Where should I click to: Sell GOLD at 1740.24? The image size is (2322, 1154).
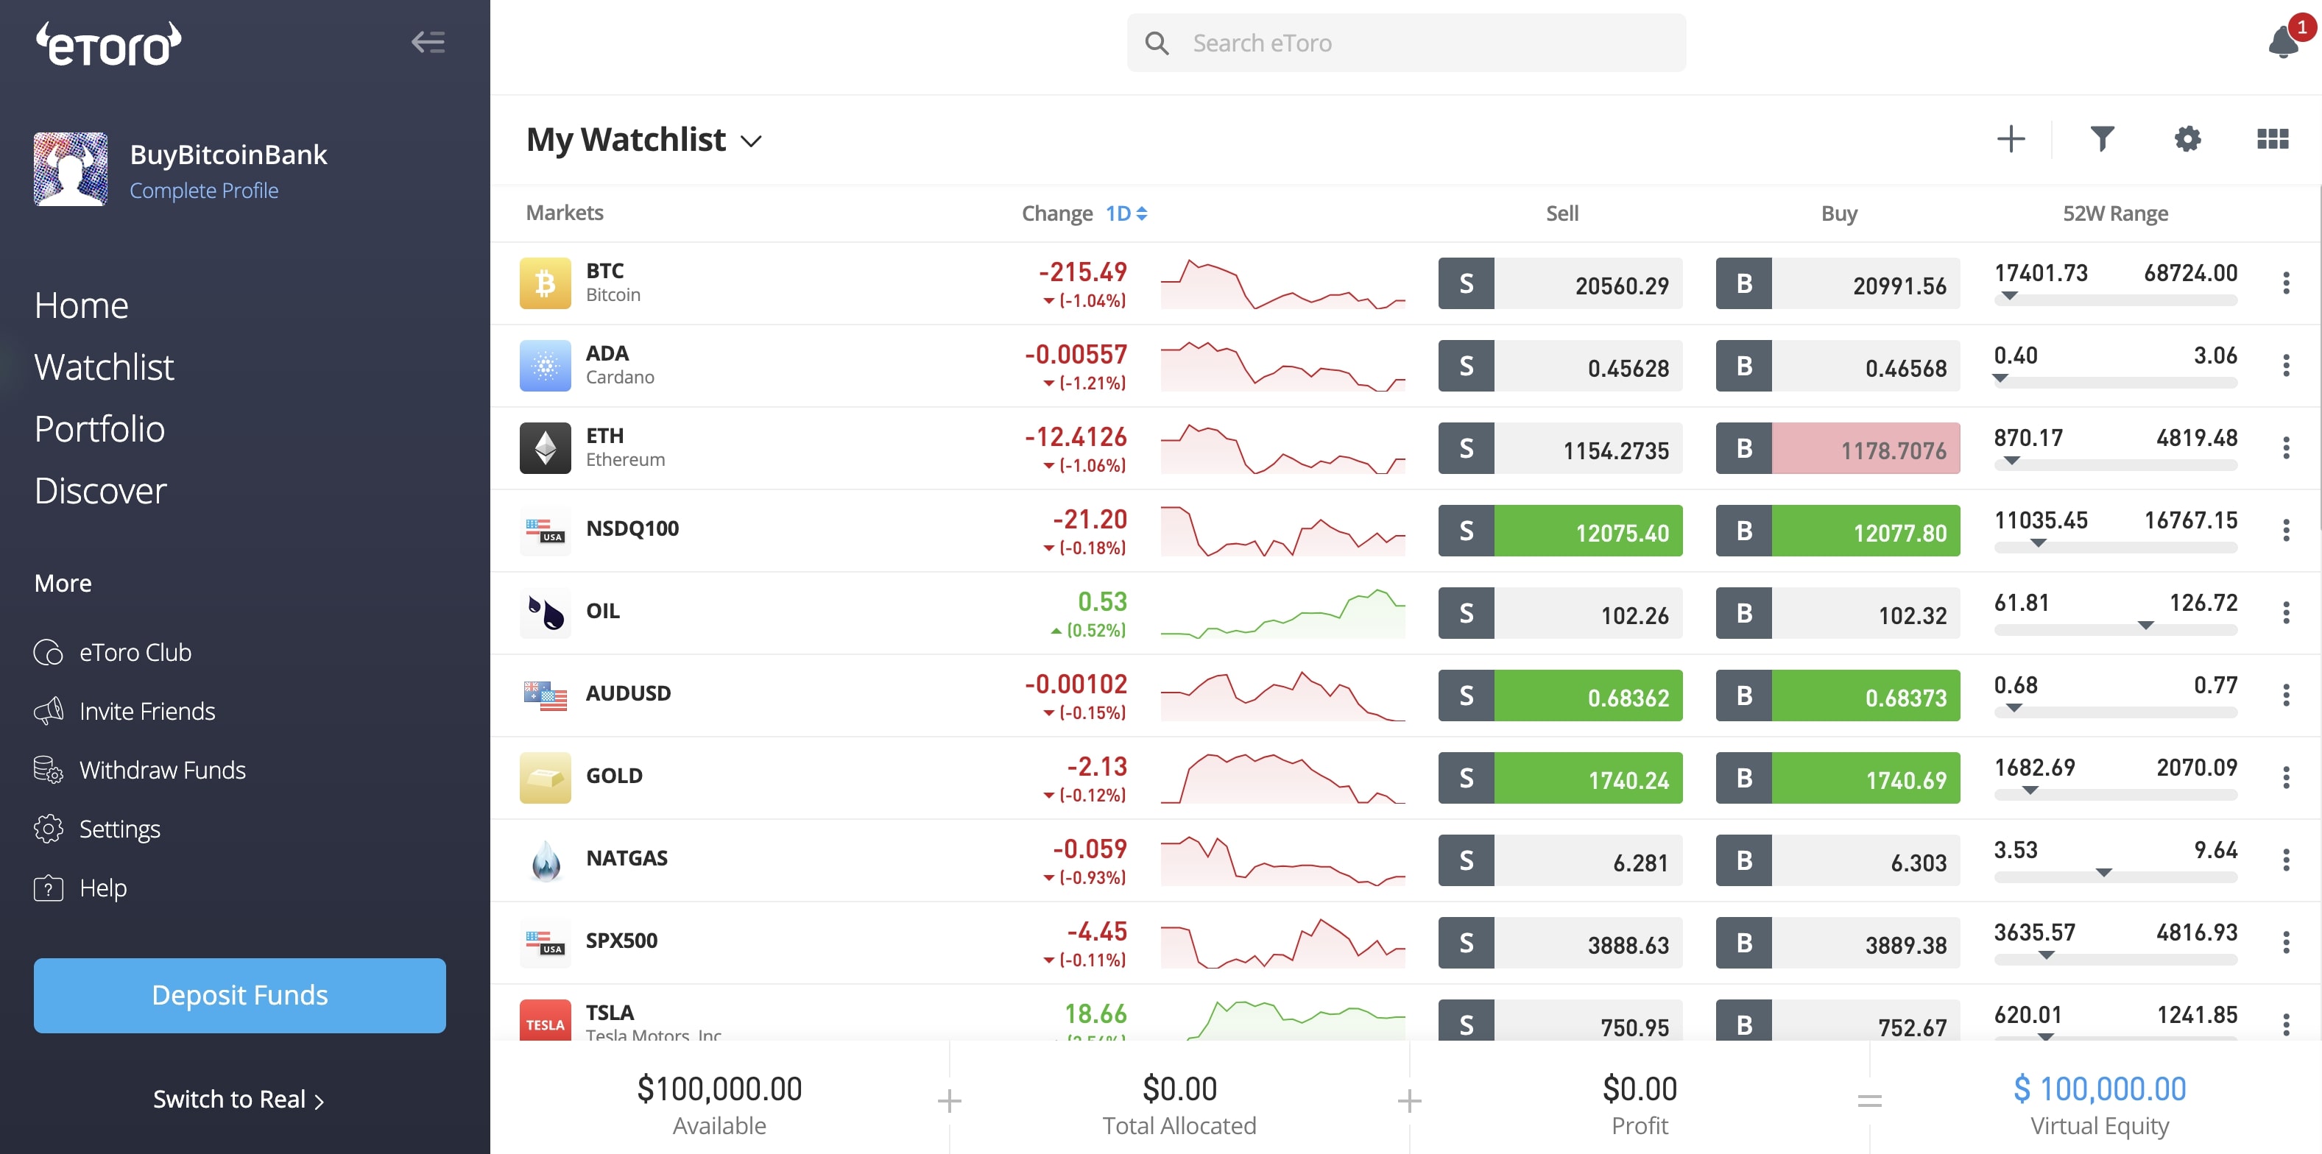[x=1560, y=777]
